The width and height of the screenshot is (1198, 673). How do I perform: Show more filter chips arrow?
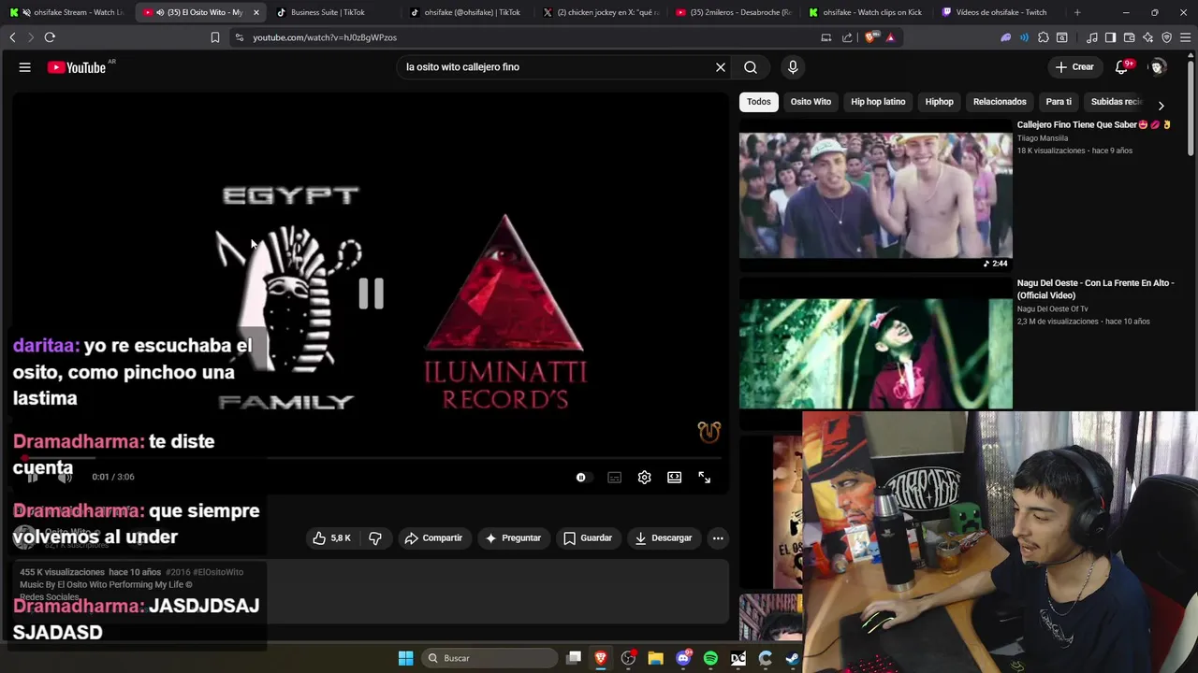pyautogui.click(x=1161, y=106)
